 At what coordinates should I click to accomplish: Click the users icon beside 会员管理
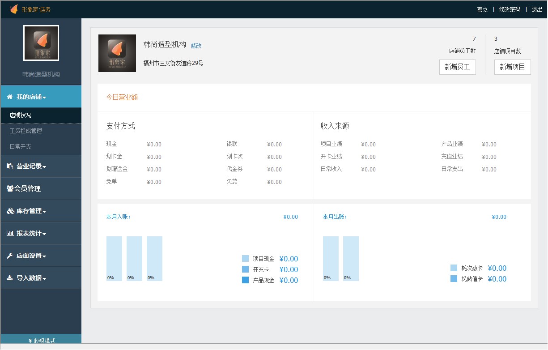10,188
